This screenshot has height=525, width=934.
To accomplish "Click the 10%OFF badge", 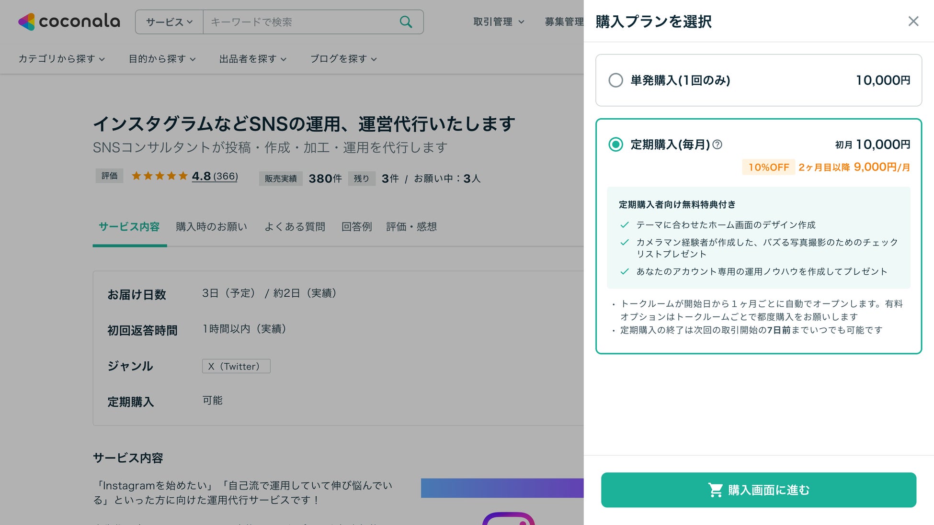I will (768, 168).
